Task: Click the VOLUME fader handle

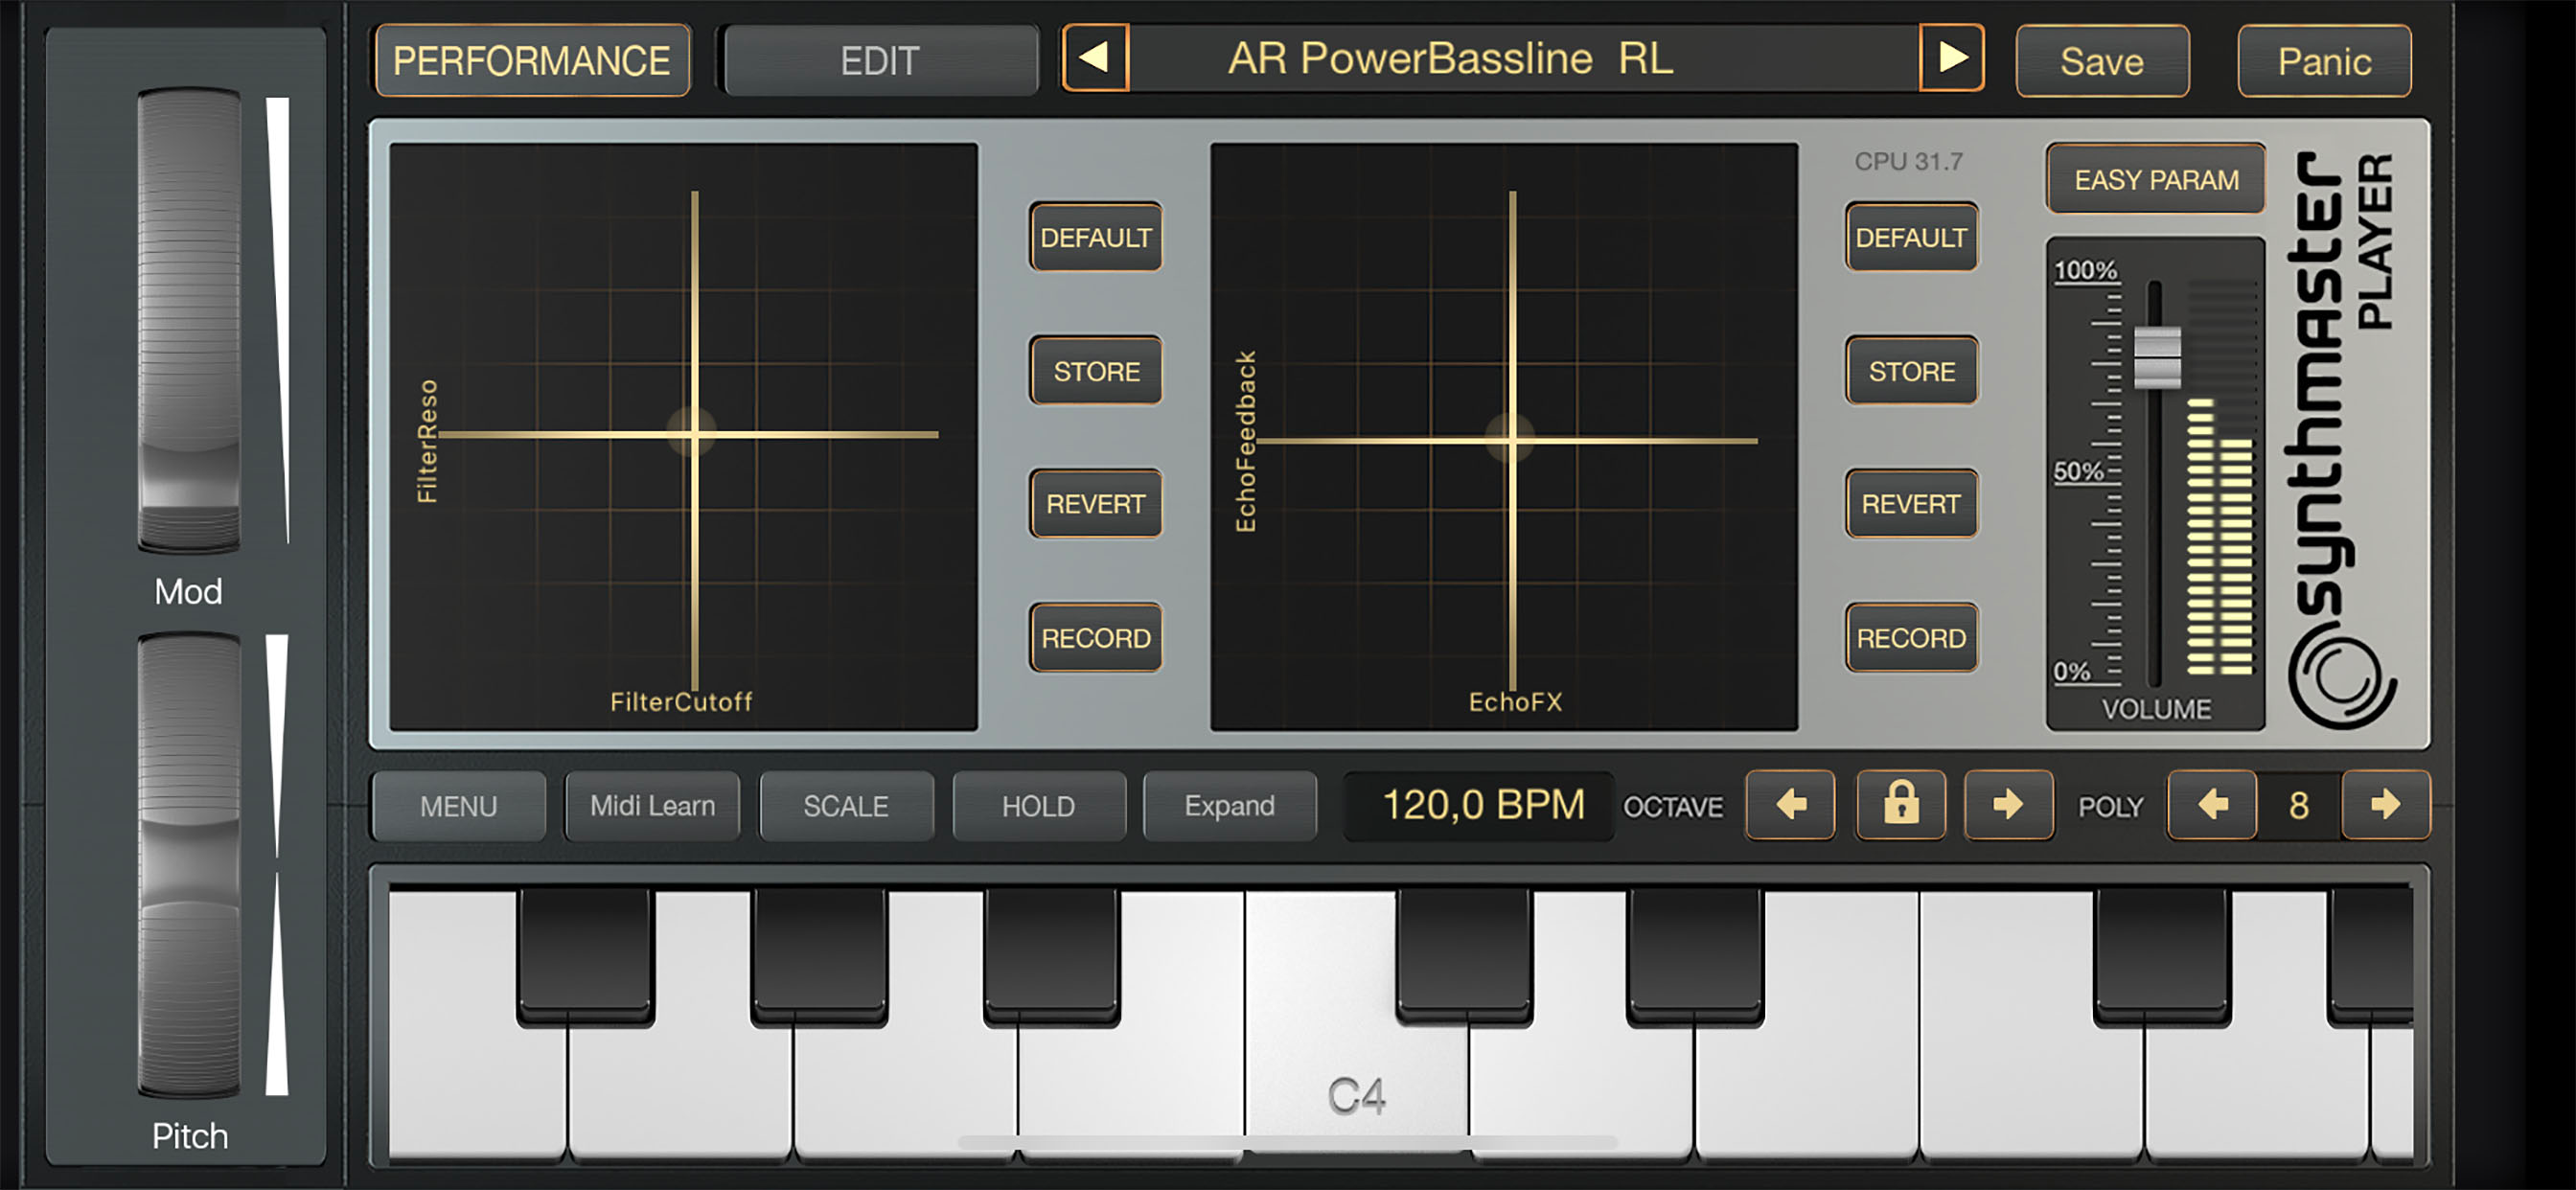Action: [2157, 356]
